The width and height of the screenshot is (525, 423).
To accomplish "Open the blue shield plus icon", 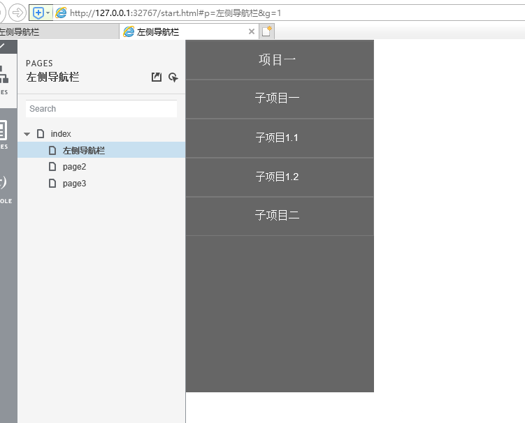I will click(38, 13).
